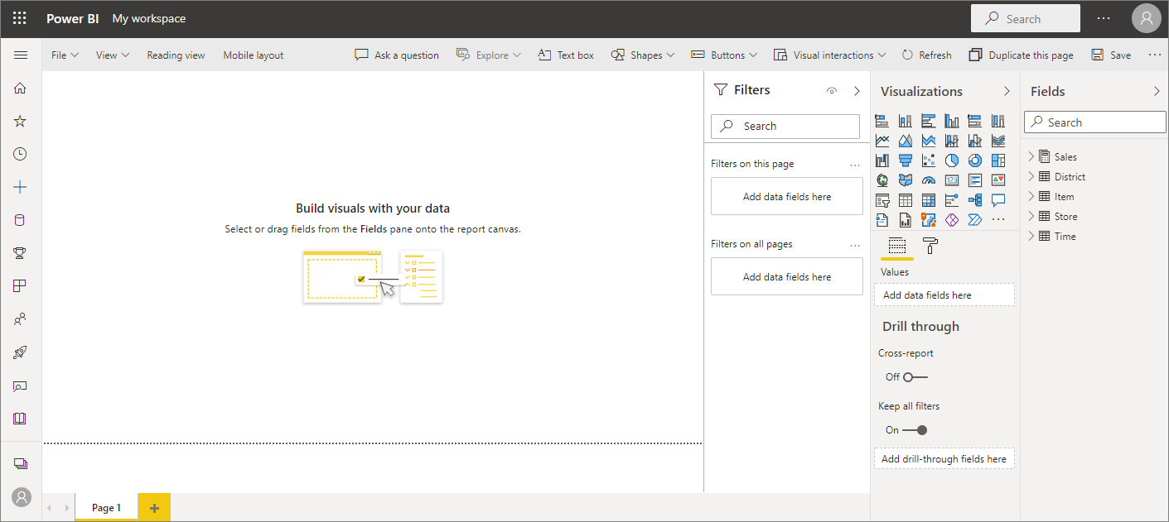Add the decomposition tree visual
The width and height of the screenshot is (1169, 522).
point(975,199)
